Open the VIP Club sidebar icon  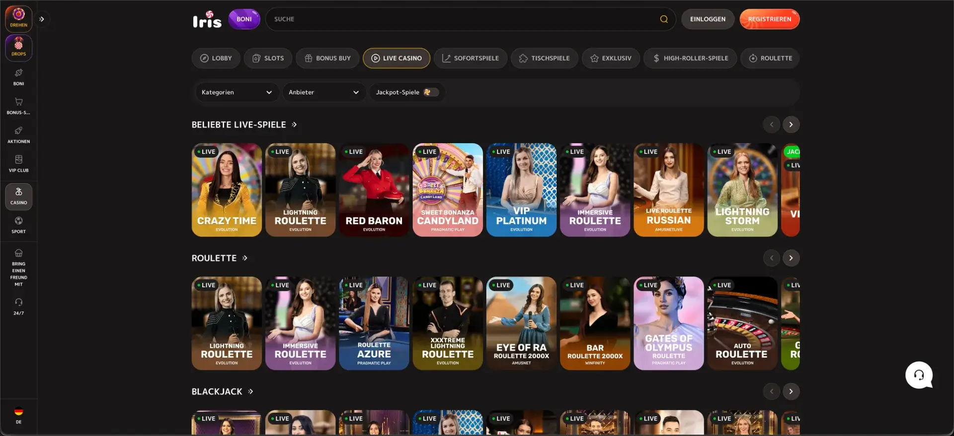click(x=18, y=163)
